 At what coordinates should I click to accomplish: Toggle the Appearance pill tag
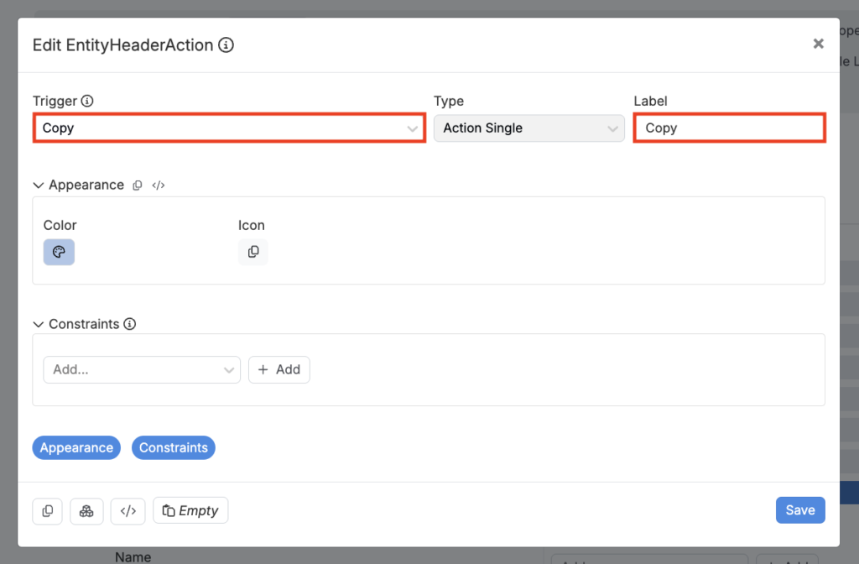tap(76, 448)
